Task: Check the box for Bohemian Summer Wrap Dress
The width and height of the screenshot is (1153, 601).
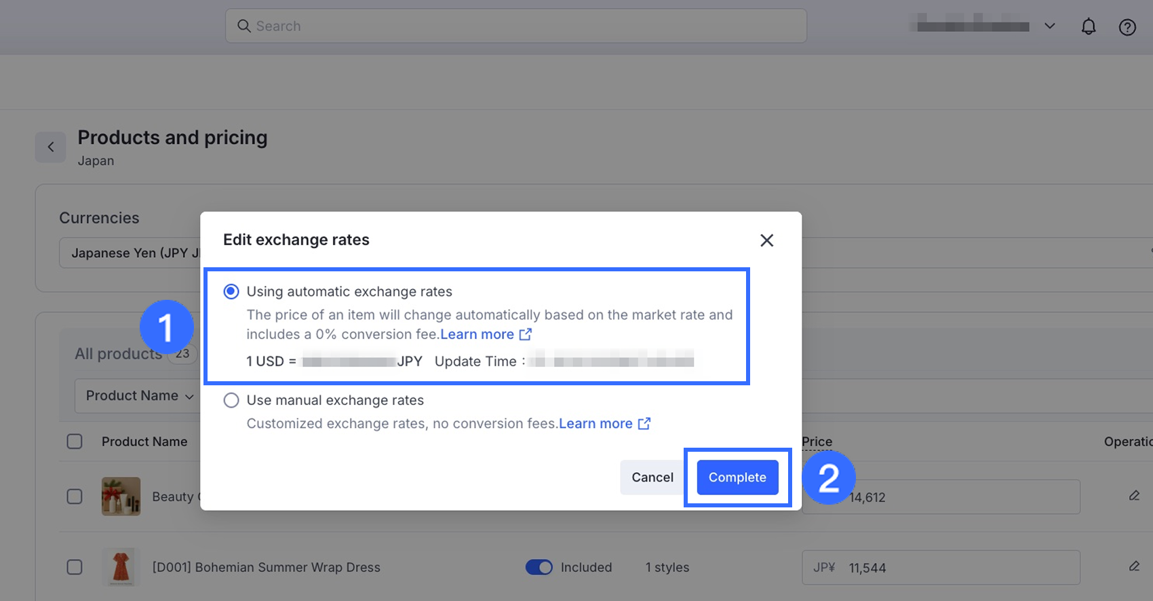Action: pyautogui.click(x=75, y=567)
